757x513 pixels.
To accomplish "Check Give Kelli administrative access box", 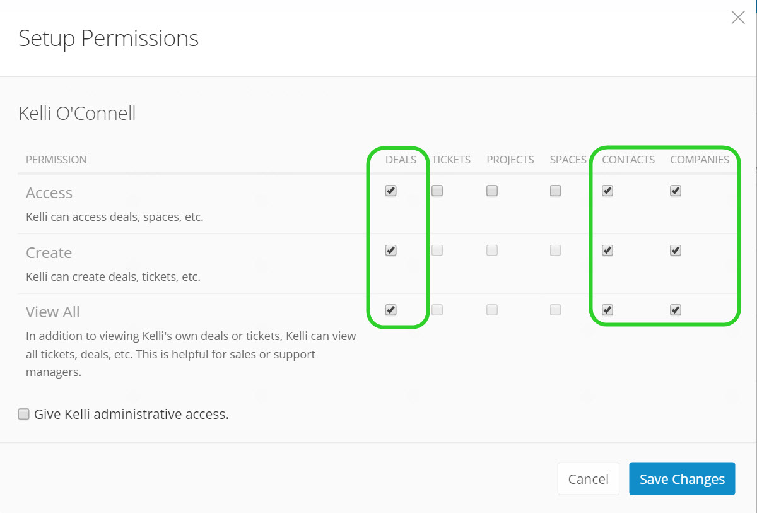I will click(x=24, y=415).
